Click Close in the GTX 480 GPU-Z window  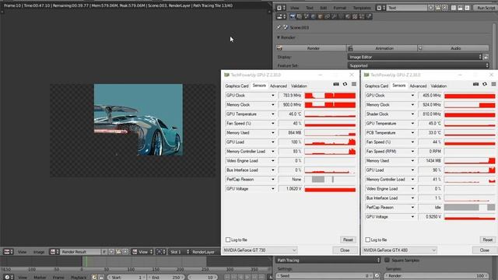(x=484, y=250)
